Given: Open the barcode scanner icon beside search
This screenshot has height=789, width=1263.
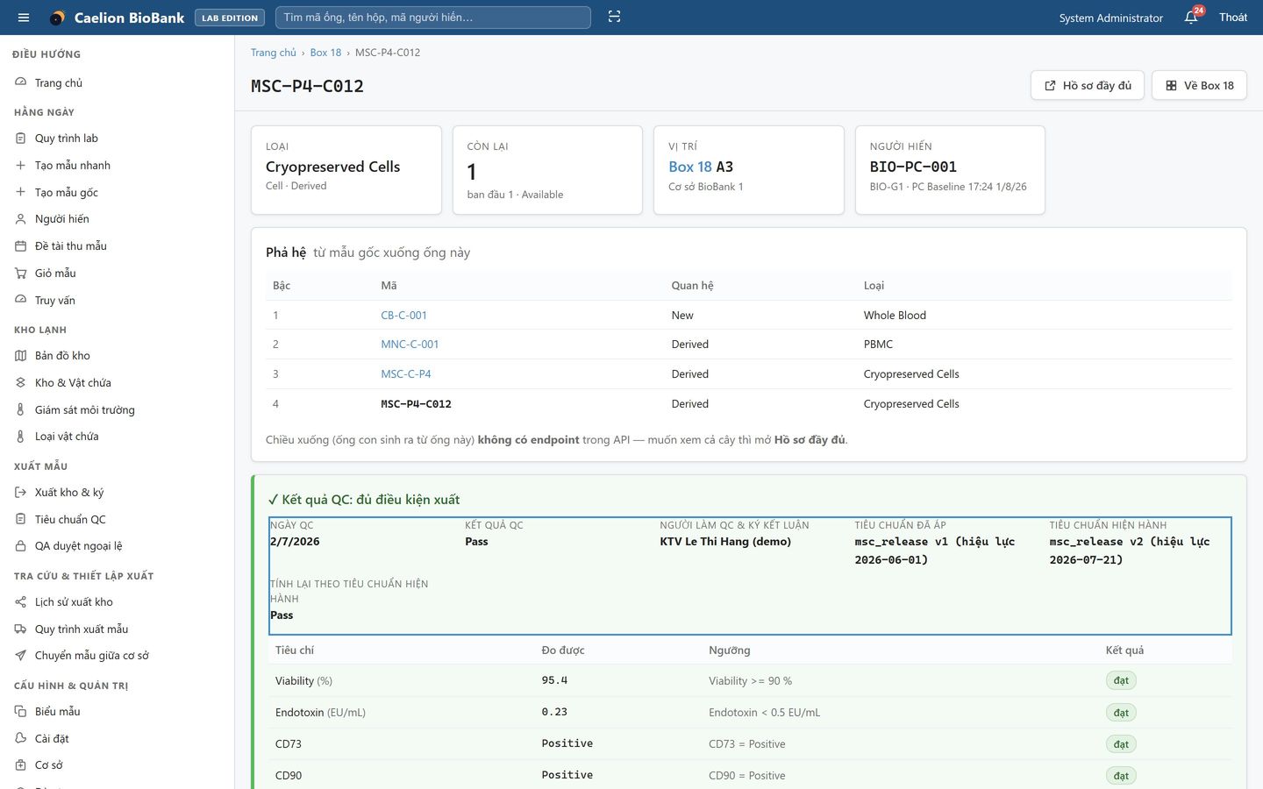Looking at the screenshot, I should 614,18.
